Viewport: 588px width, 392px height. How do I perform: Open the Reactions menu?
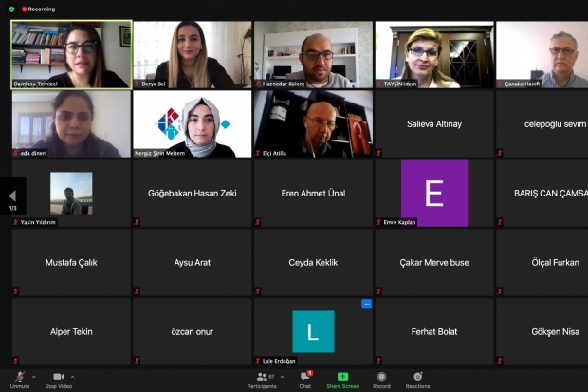point(417,377)
